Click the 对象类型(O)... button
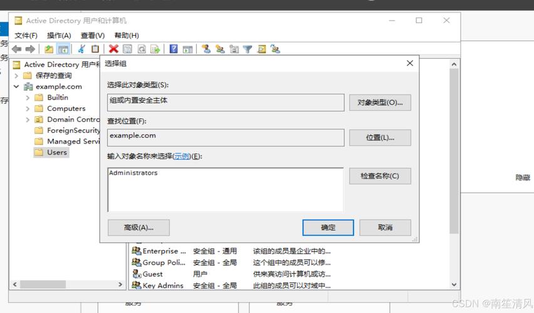534x313 pixels. coord(380,103)
